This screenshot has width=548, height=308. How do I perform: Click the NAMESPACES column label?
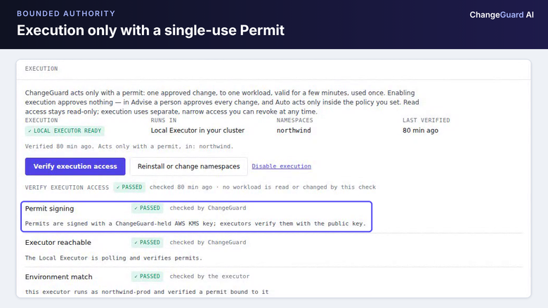(x=295, y=121)
